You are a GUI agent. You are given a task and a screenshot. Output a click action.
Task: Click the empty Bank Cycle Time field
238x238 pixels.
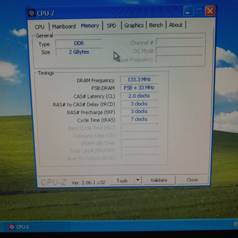click(x=139, y=128)
